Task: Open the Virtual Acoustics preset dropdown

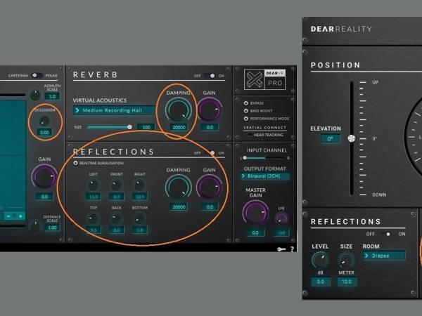Action: tap(114, 110)
